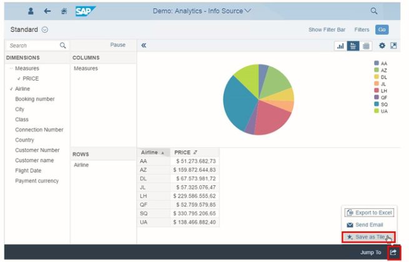Click the back arrow icon
409x262 pixels.
tap(47, 11)
